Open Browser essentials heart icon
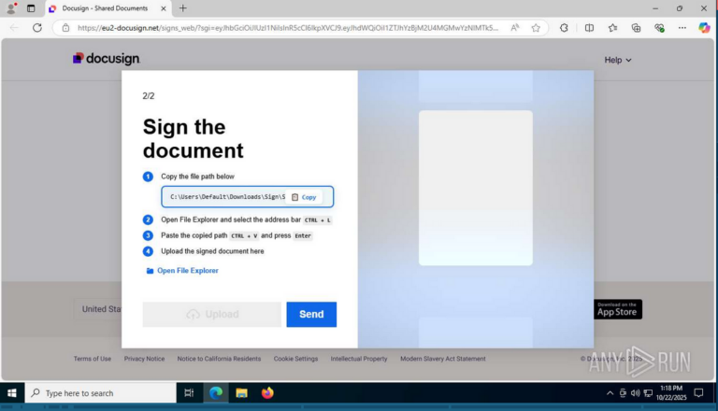The height and width of the screenshot is (411, 718). [659, 28]
